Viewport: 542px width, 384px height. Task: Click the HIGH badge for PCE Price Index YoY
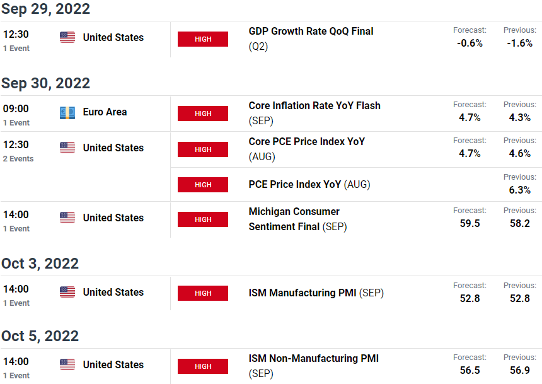[x=203, y=185]
